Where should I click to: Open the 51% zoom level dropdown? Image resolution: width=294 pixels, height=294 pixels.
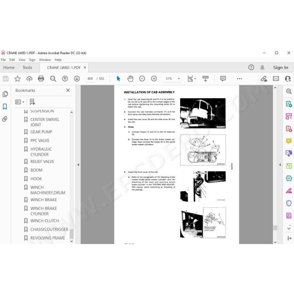[178, 79]
